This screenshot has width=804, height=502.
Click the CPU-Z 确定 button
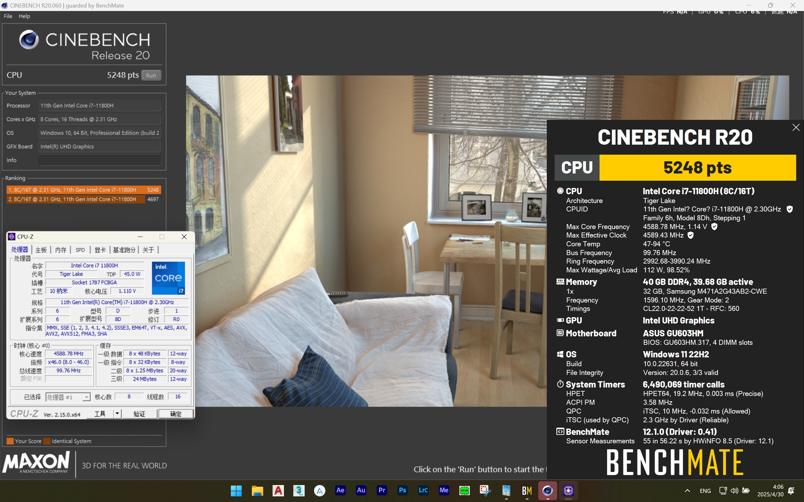[176, 414]
